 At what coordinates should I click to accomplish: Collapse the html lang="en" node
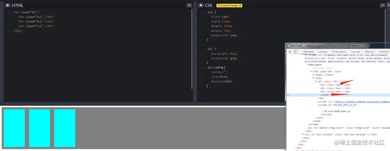[x=311, y=71]
